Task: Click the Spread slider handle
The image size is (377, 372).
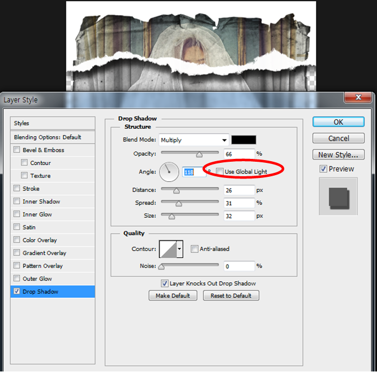Action: (x=179, y=204)
